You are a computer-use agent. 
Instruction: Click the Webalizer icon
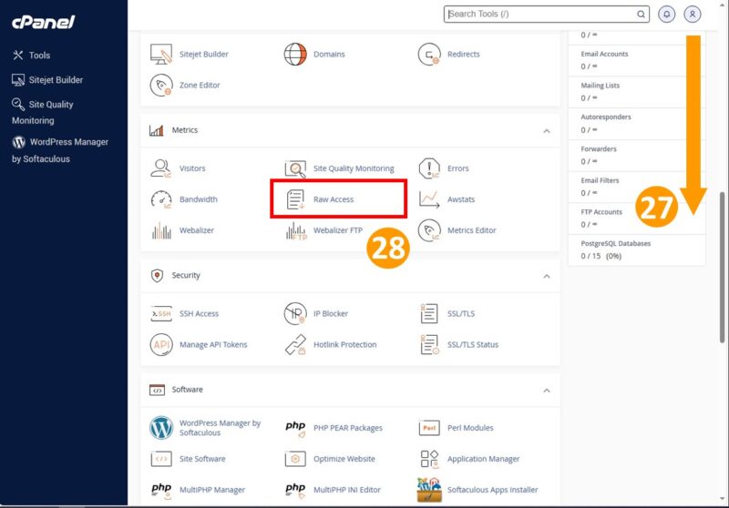point(161,230)
